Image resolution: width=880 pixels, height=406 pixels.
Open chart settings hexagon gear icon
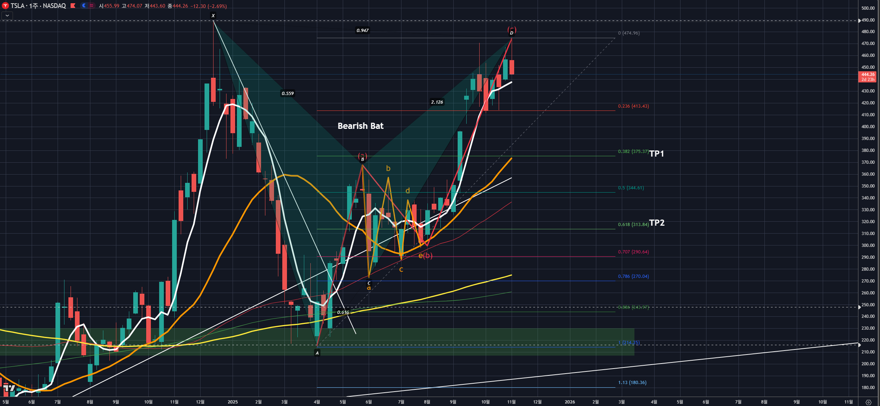click(x=868, y=402)
